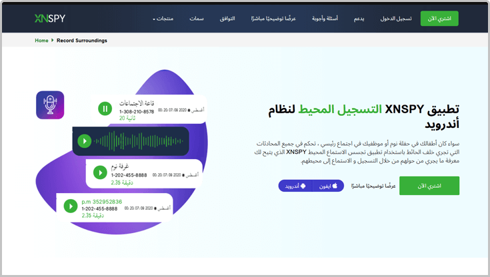Click غرفة نوم recording title
Screen dimensions: 490x277
(x=120, y=166)
